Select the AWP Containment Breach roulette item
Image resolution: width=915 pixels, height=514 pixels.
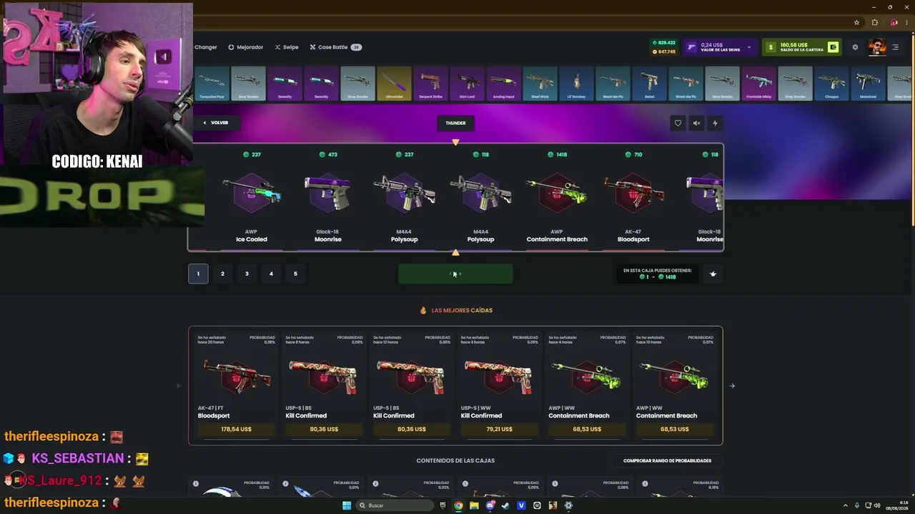click(x=557, y=198)
